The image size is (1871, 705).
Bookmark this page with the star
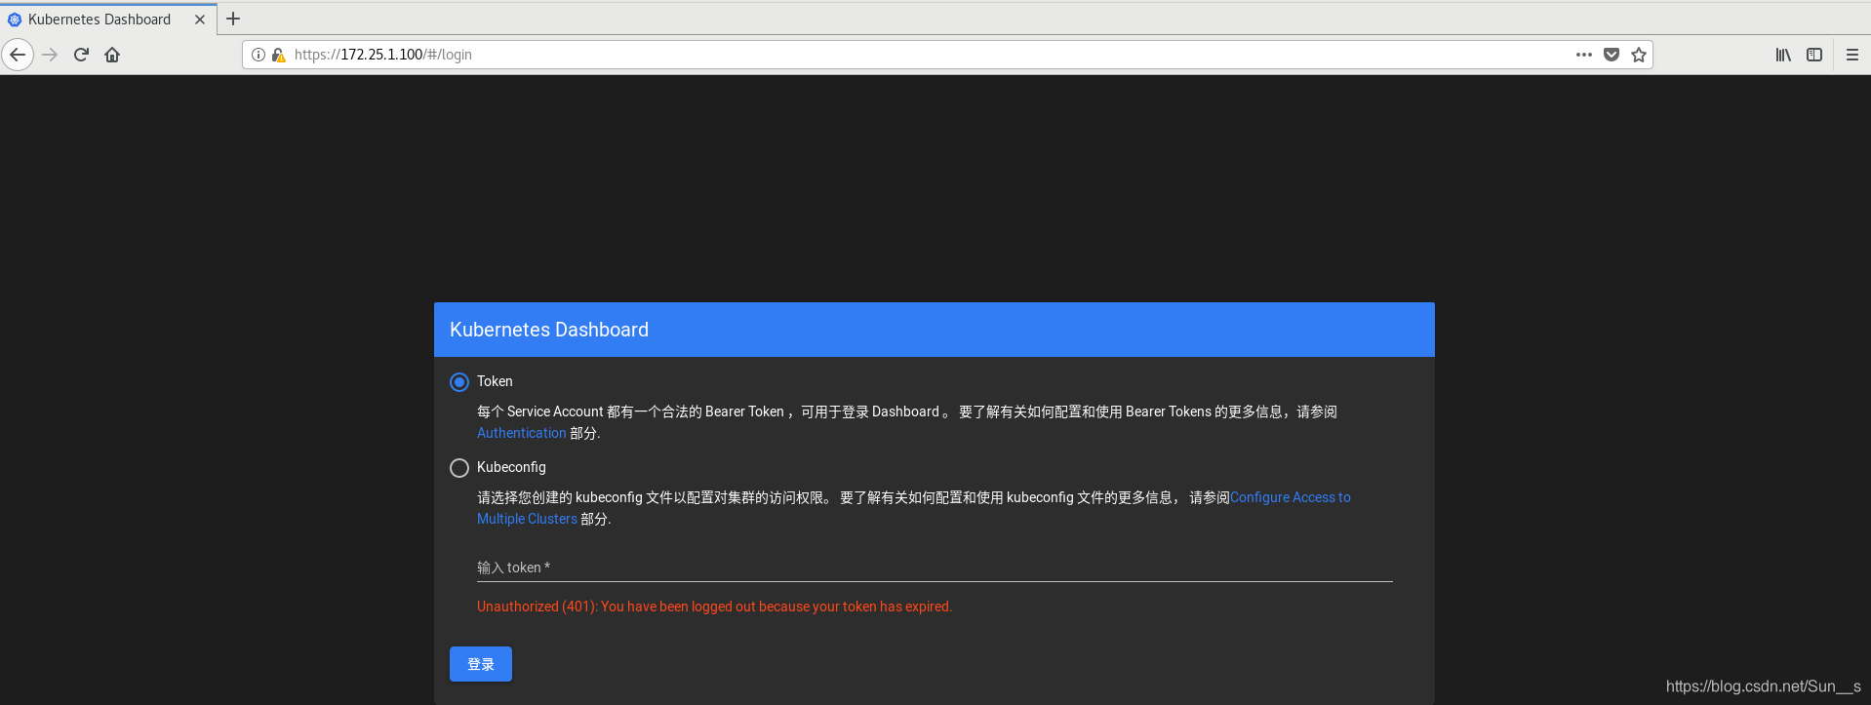1639,55
